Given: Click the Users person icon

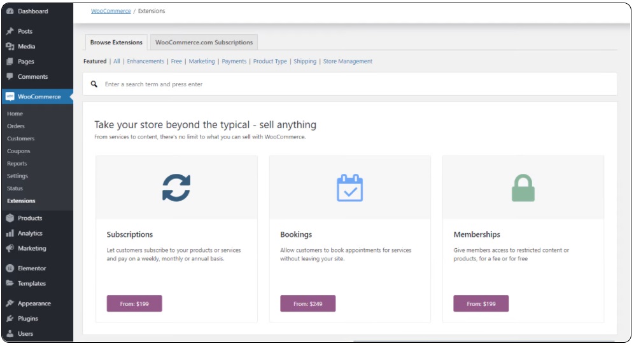Looking at the screenshot, I should point(10,334).
